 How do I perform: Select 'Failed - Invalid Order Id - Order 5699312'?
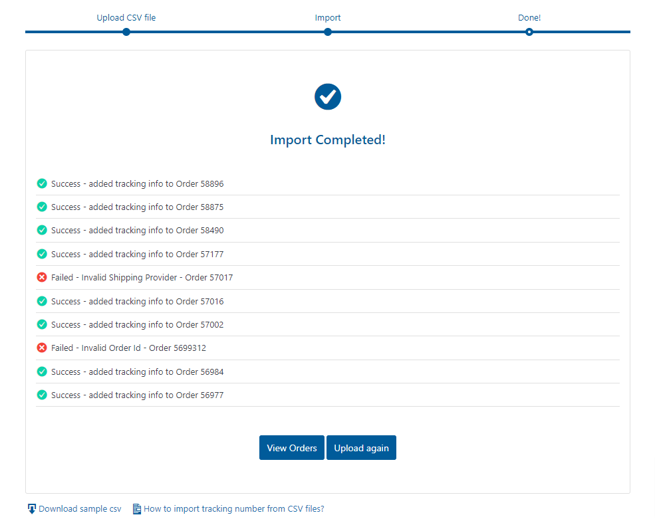pos(128,348)
